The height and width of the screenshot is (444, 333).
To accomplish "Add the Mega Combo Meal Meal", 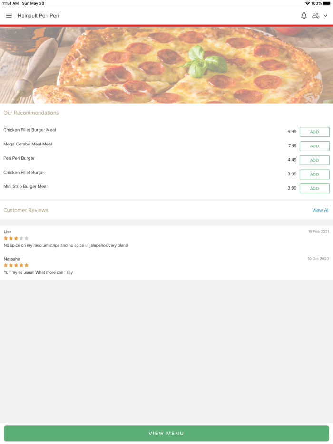I will pyautogui.click(x=314, y=146).
